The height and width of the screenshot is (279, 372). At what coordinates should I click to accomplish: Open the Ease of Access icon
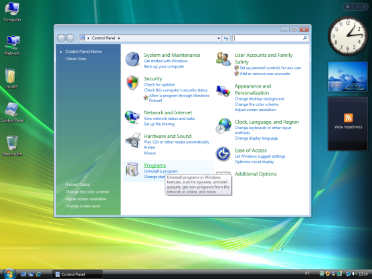click(223, 154)
